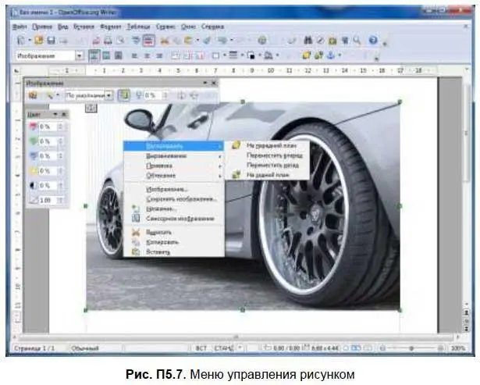Click the Export as PDF icon
The image size is (480, 385).
[x=96, y=40]
